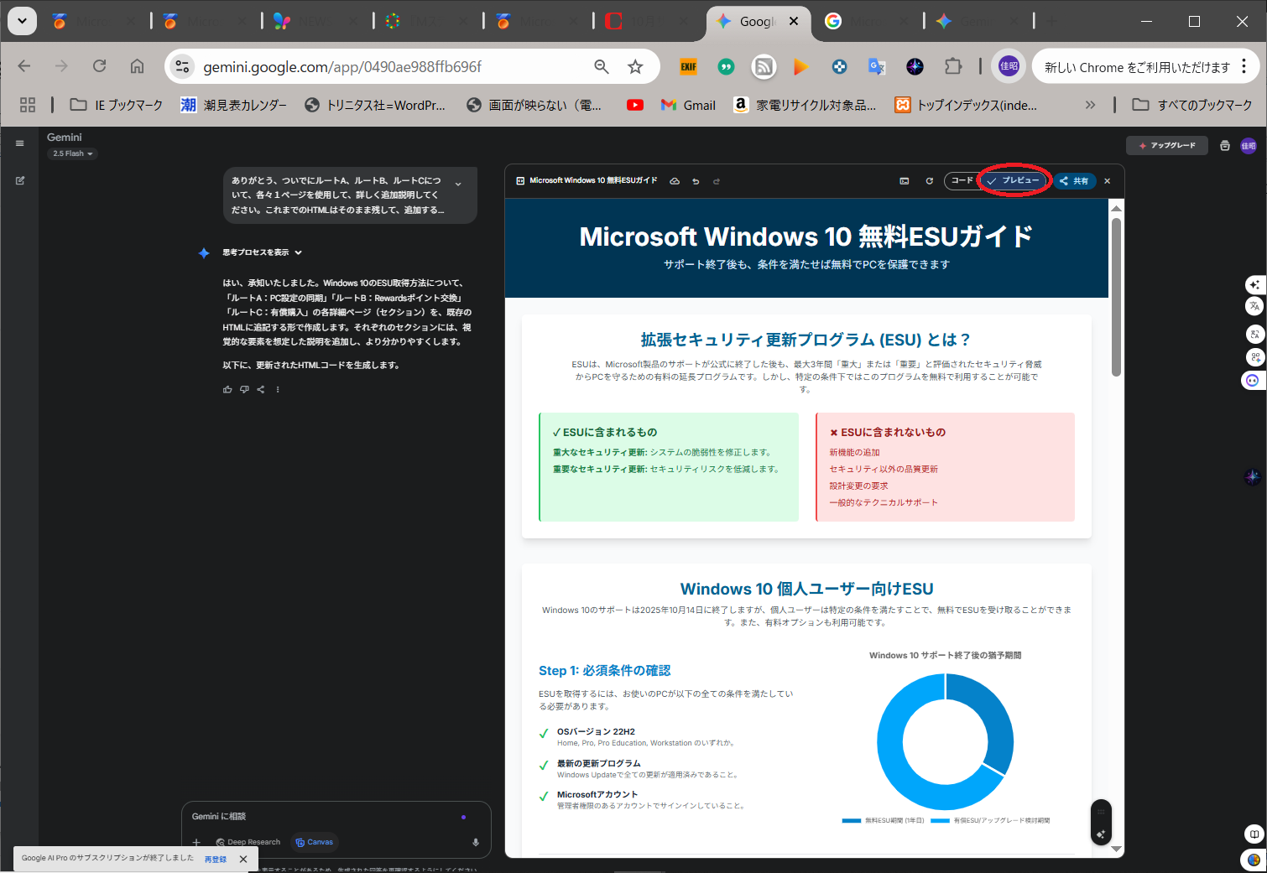Viewport: 1267px width, 873px height.
Task: Click the 有償ESU legend color swatch
Action: 940,820
